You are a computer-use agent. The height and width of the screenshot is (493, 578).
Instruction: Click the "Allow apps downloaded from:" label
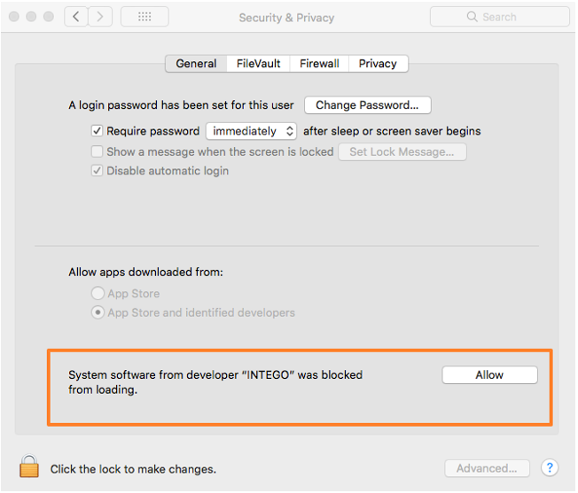145,273
